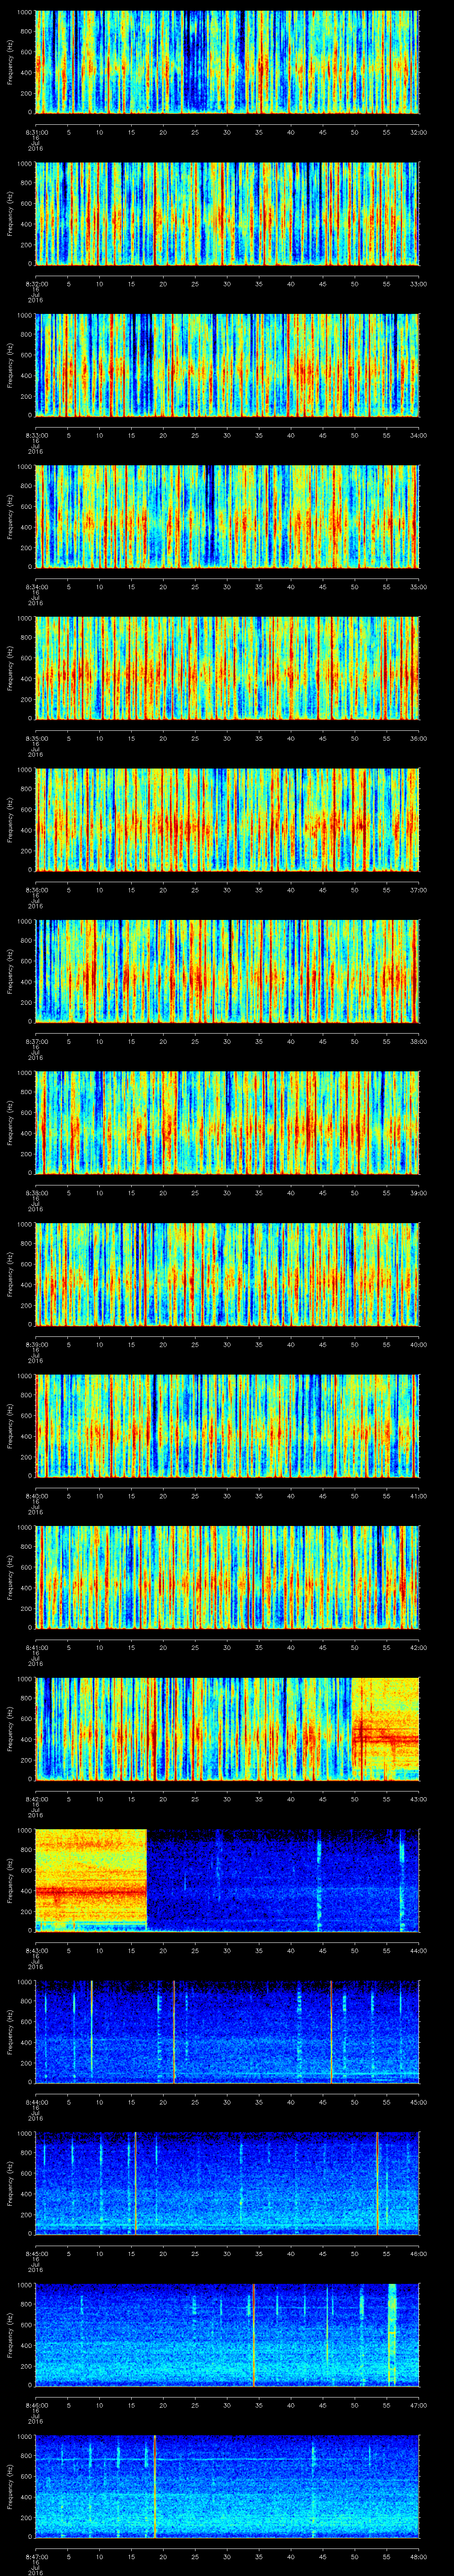Click the '8:35:00' time axis label
Screen dimensions: 454x2576
point(36,738)
